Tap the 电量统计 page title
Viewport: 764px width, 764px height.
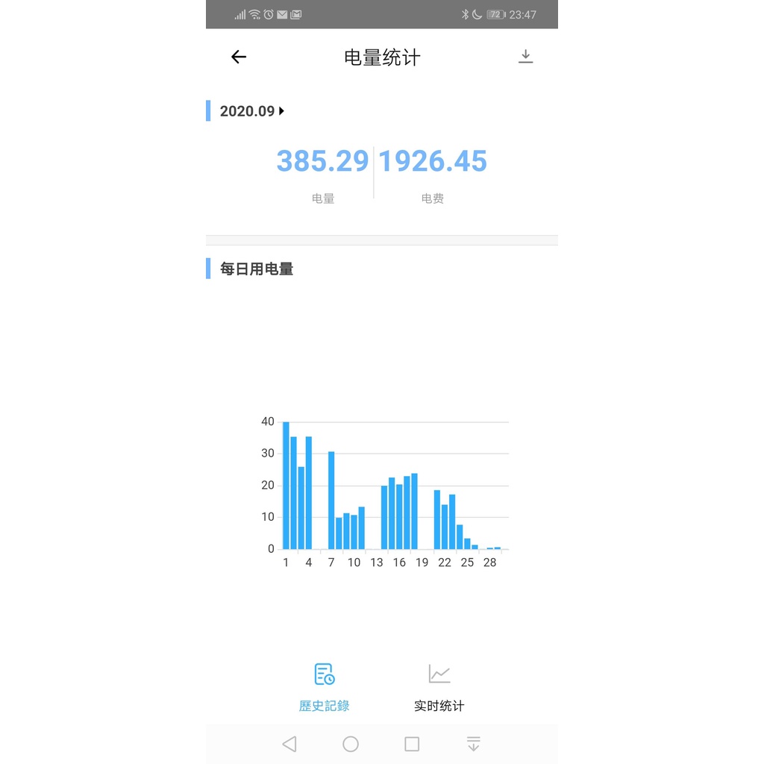pos(382,57)
